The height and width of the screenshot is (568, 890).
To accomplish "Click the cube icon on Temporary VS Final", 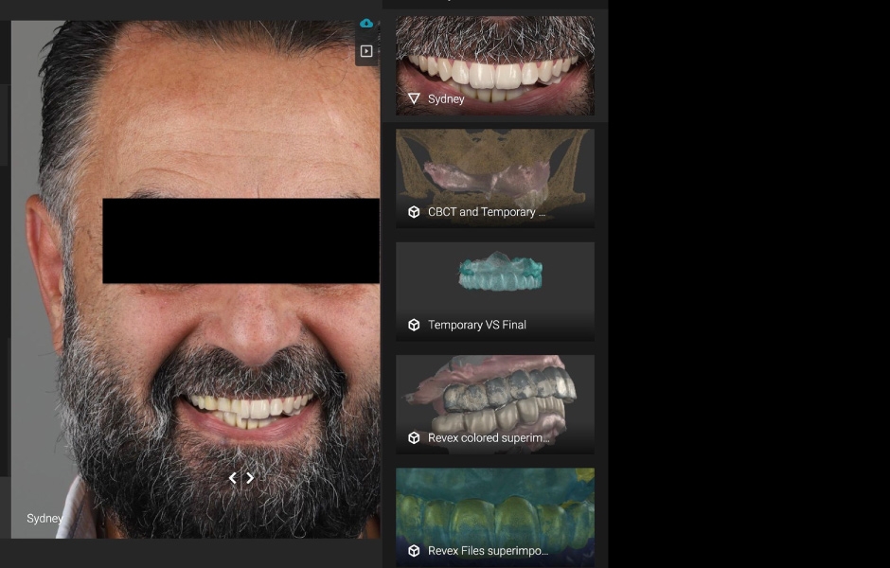I will coord(414,325).
